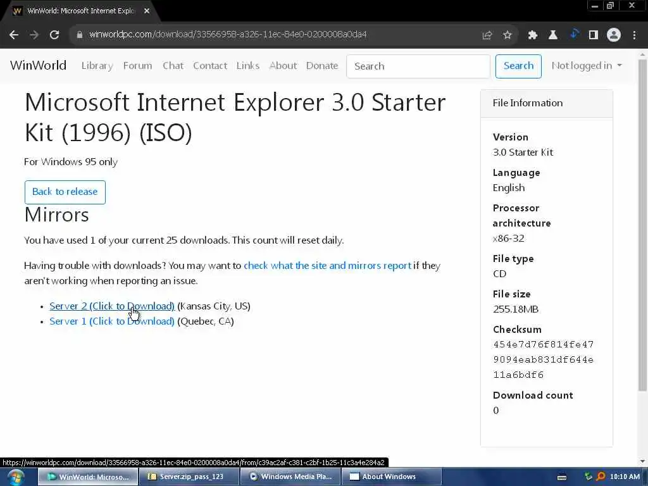This screenshot has height=486, width=648.
Task: Open Server.zip_pass_123 taskbar window
Action: tap(189, 477)
